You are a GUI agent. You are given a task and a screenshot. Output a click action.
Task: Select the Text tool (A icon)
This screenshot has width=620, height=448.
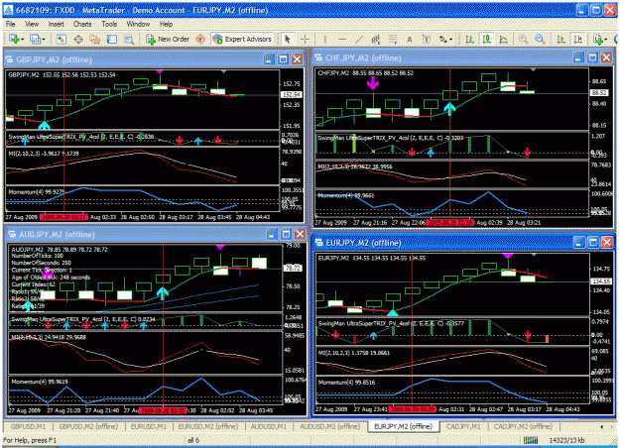[410, 39]
